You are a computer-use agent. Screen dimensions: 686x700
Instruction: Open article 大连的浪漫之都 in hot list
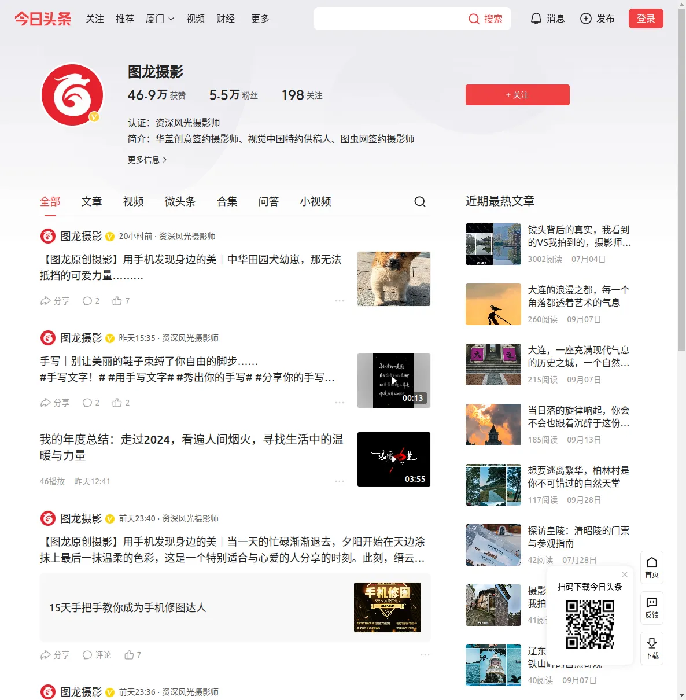(x=578, y=296)
